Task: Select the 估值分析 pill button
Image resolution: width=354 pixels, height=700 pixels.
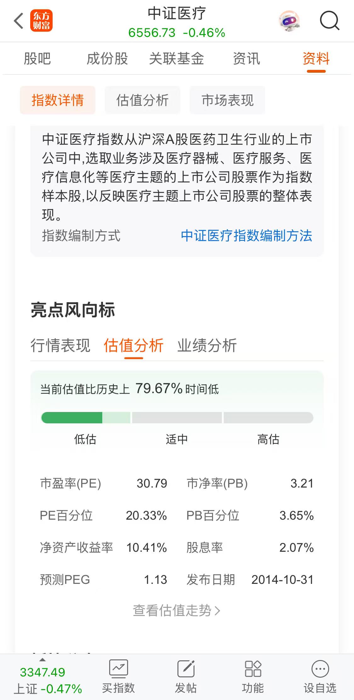Action: tap(143, 100)
